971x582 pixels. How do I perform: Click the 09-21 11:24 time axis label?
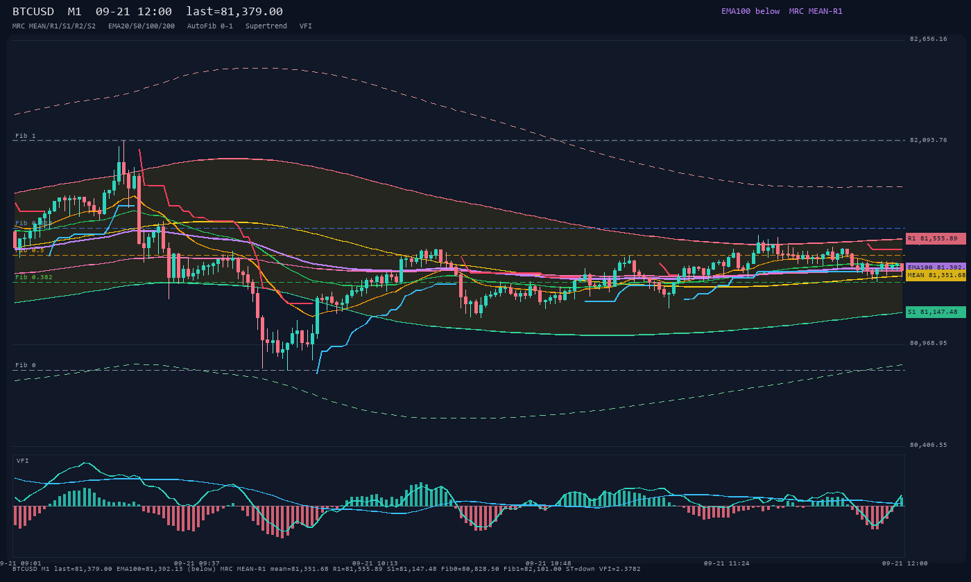tap(727, 563)
